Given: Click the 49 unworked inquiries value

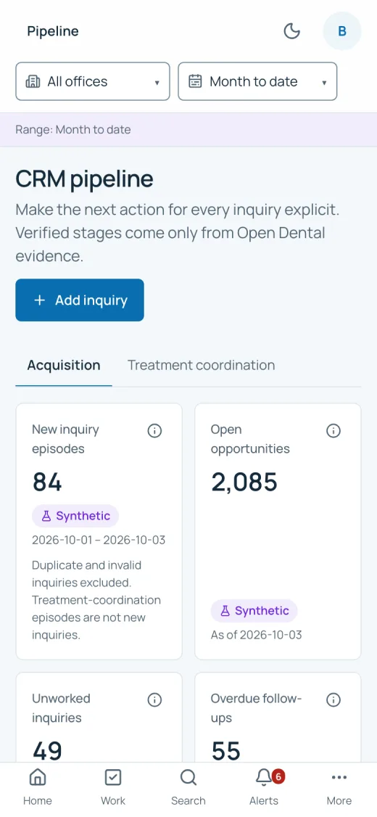Looking at the screenshot, I should [x=47, y=751].
